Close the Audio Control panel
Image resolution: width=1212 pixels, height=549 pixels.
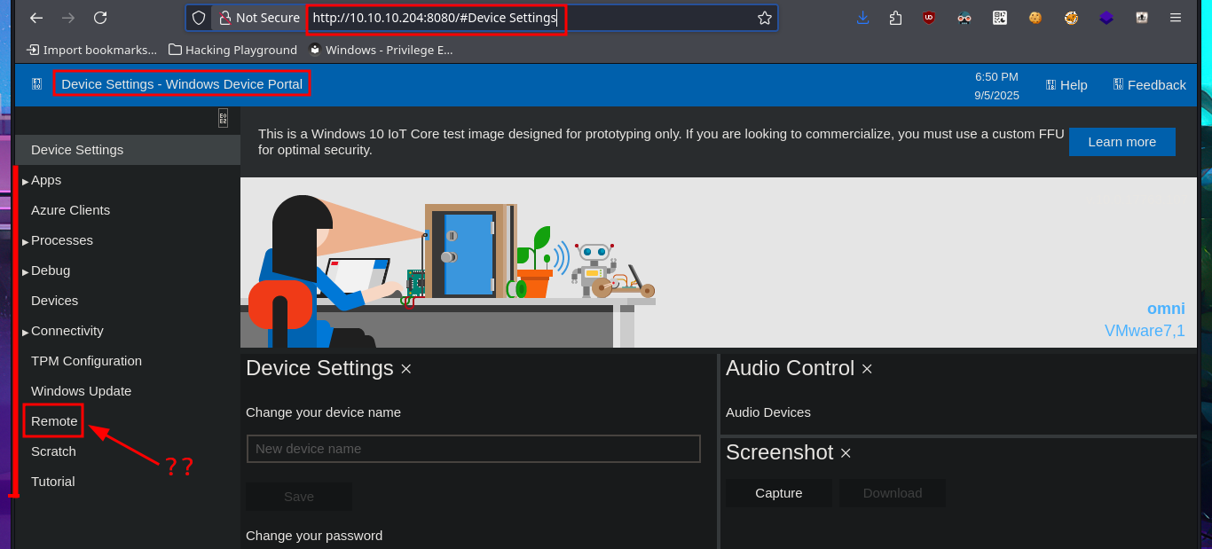pos(867,369)
